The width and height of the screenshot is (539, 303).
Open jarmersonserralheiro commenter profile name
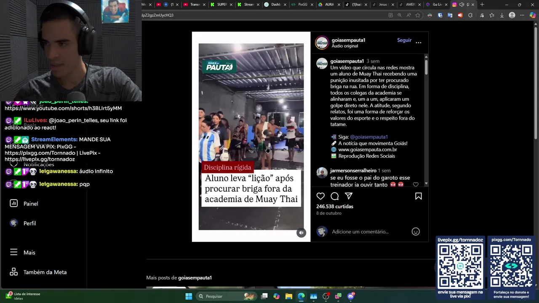353,170
